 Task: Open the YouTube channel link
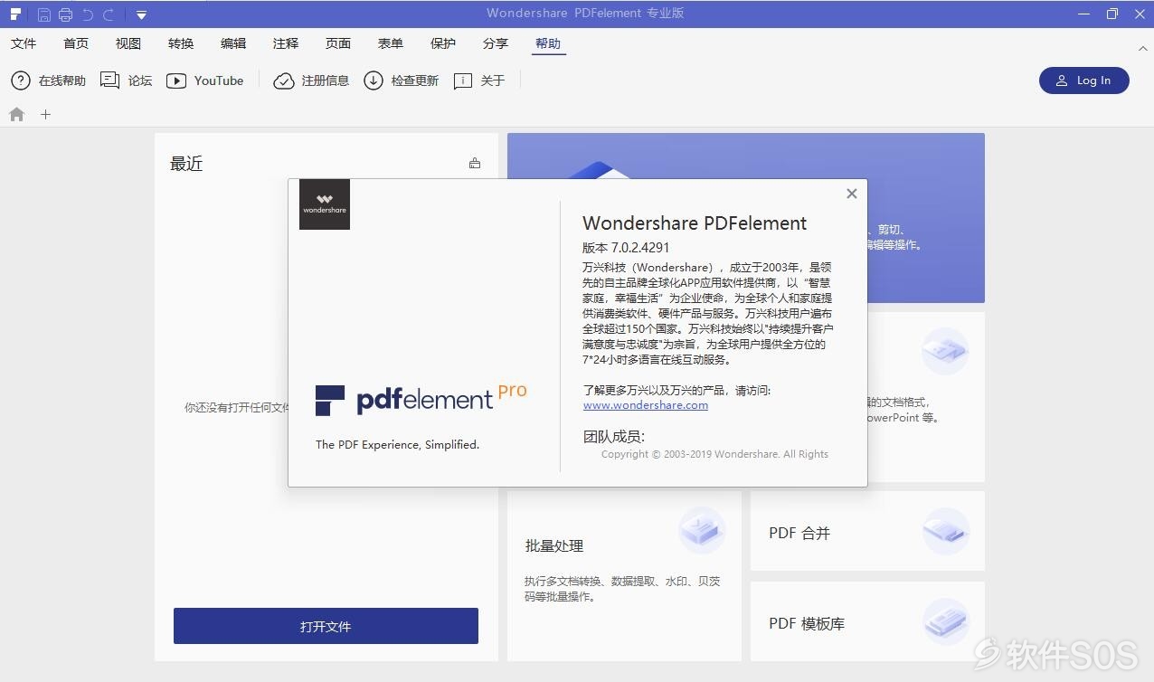pos(205,81)
